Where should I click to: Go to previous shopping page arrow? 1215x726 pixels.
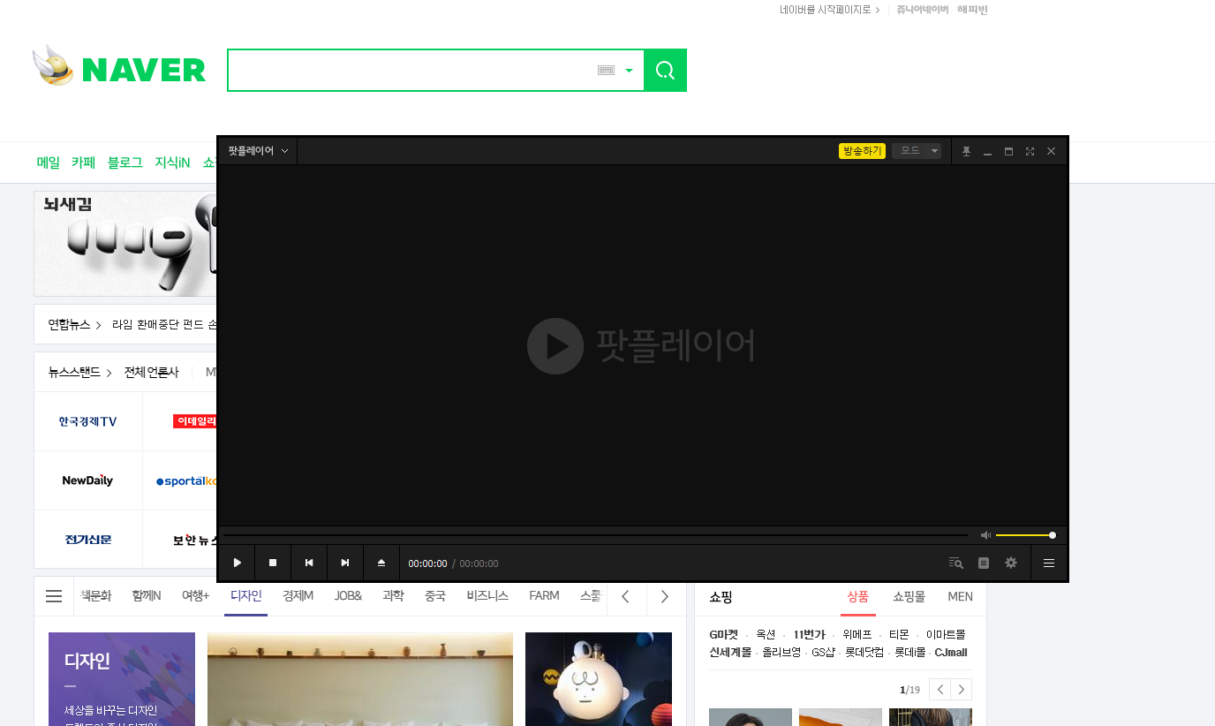click(940, 690)
